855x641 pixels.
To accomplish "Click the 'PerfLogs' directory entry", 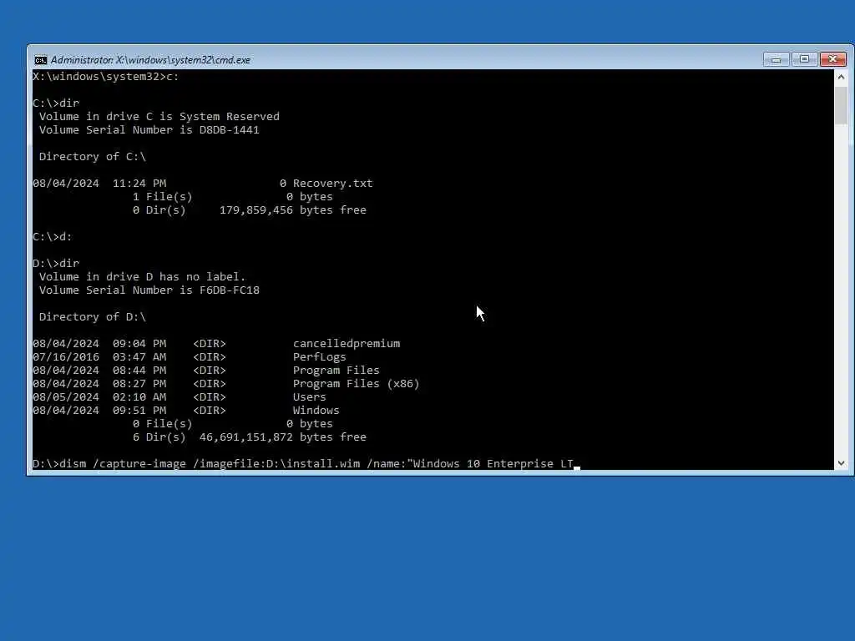I will (x=320, y=357).
